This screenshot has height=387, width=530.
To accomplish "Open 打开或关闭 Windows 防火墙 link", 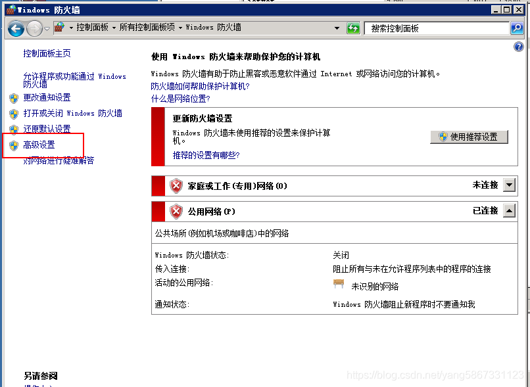I will (x=73, y=113).
